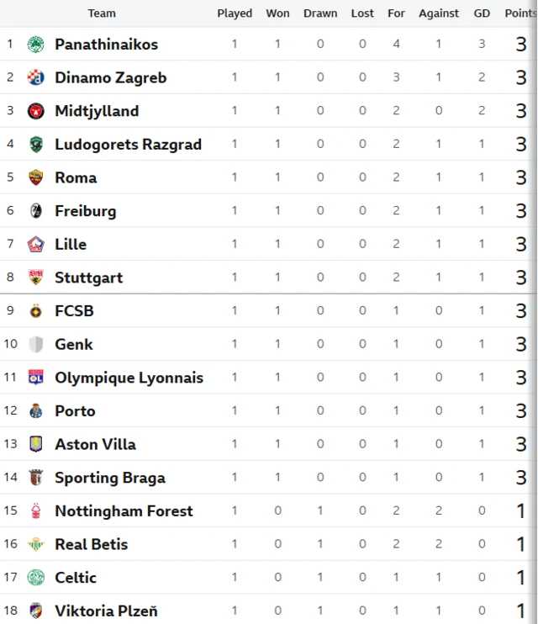Open the Nottingham Forest team link
538x624 pixels.
[124, 511]
